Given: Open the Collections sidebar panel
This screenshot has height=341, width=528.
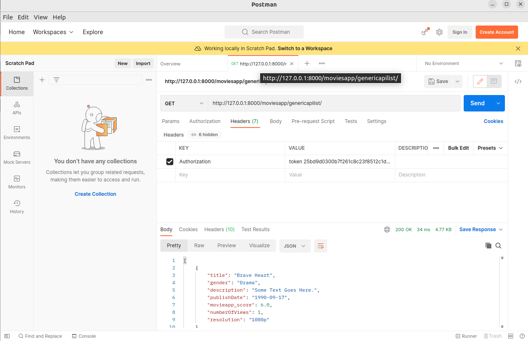Looking at the screenshot, I should (x=17, y=84).
